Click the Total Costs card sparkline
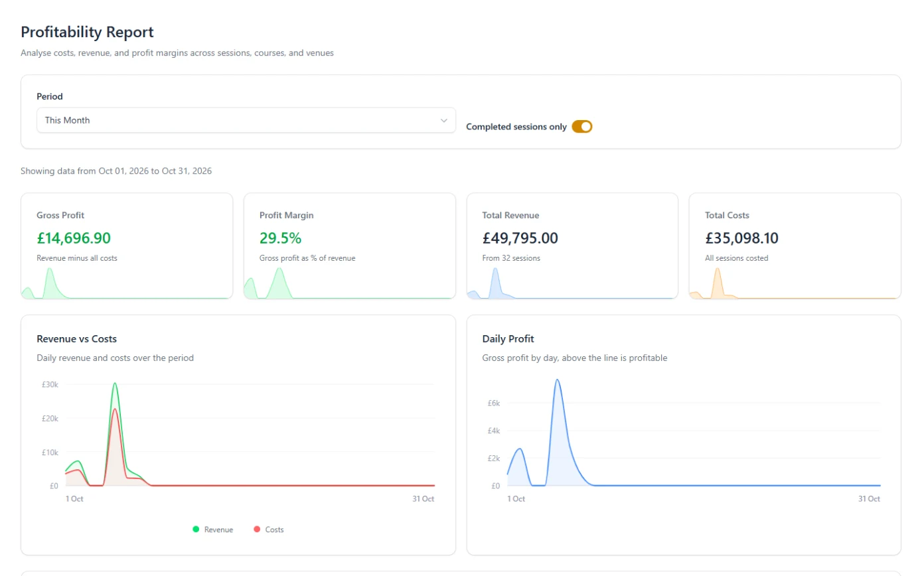This screenshot has width=922, height=576. click(x=795, y=283)
